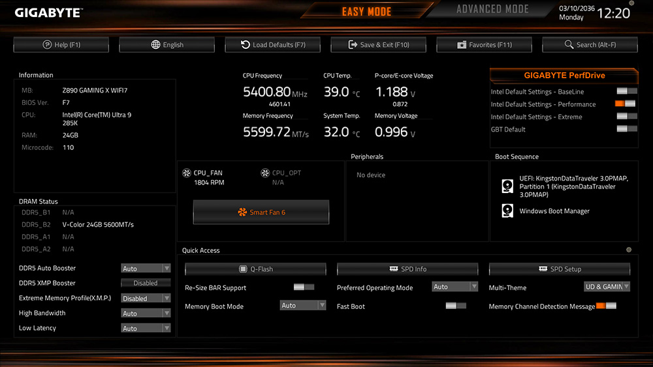Click the small indicator dot above SPD Setup
Screen dimensions: 653x367
[629, 250]
